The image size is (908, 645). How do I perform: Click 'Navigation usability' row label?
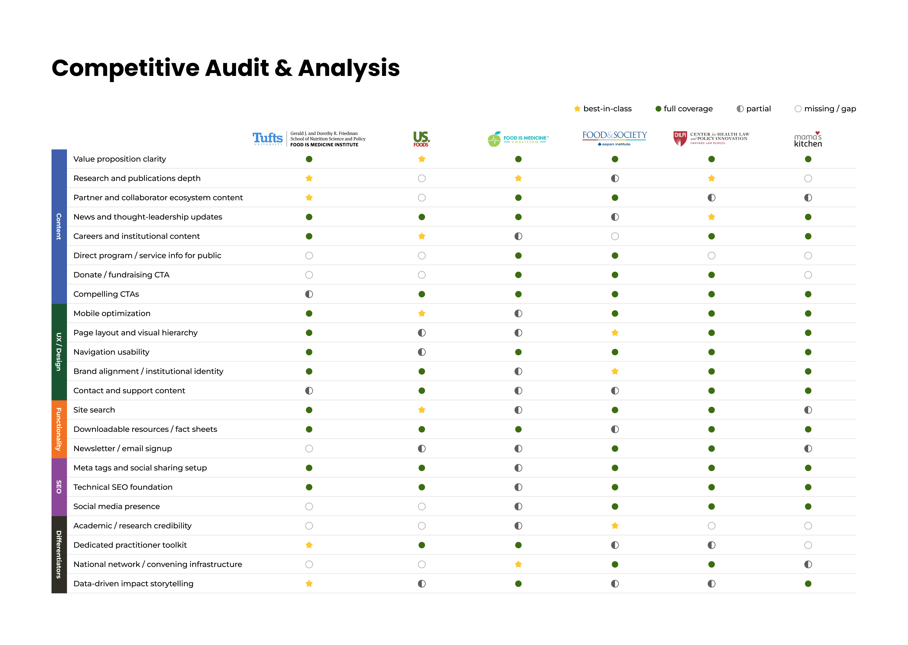pyautogui.click(x=111, y=352)
